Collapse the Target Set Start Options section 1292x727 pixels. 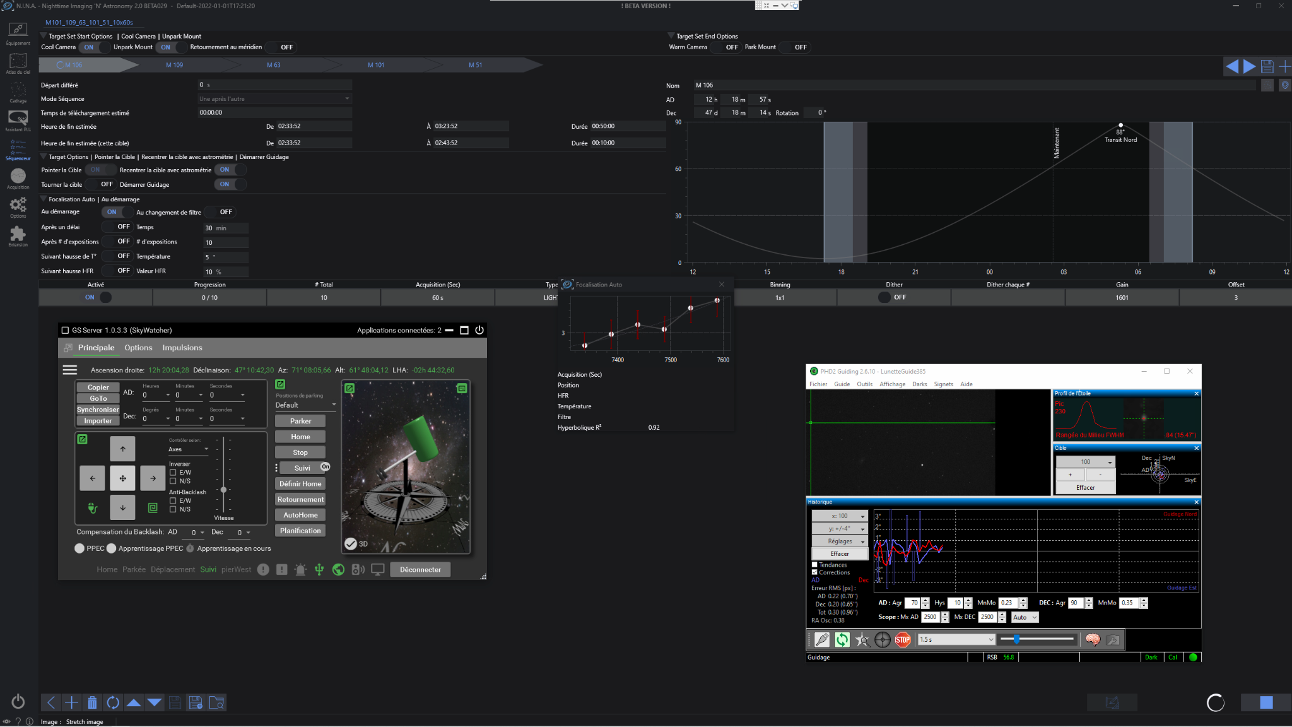[x=44, y=36]
